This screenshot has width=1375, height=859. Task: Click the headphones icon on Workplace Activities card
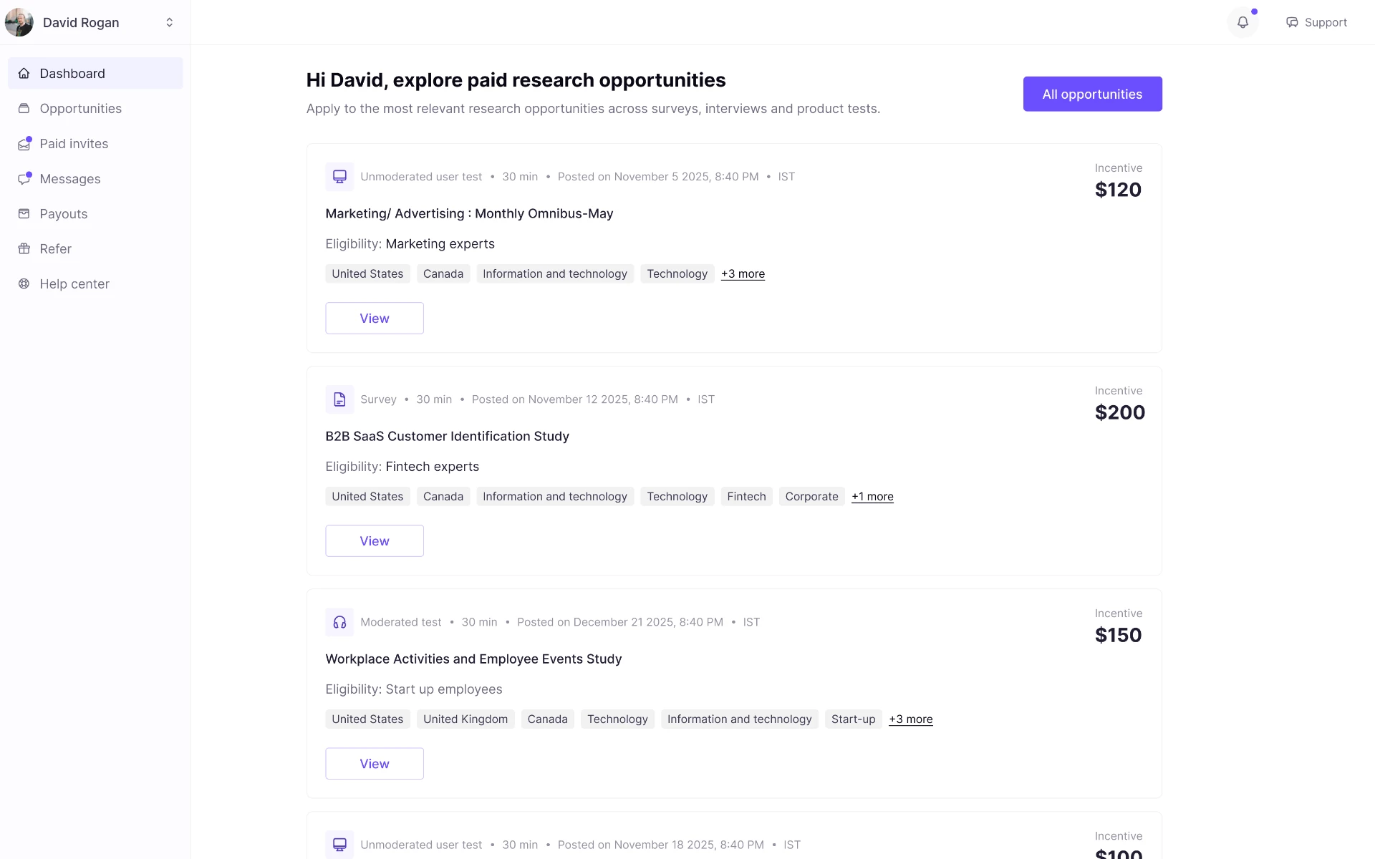339,621
